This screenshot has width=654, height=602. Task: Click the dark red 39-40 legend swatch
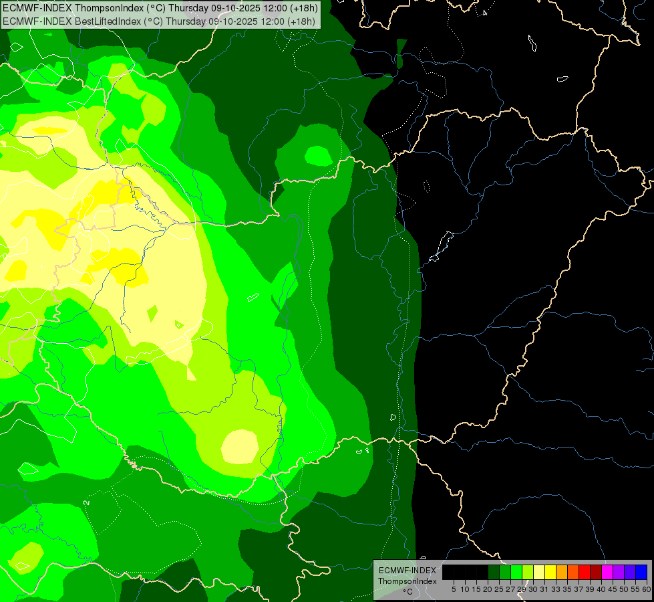(x=596, y=572)
